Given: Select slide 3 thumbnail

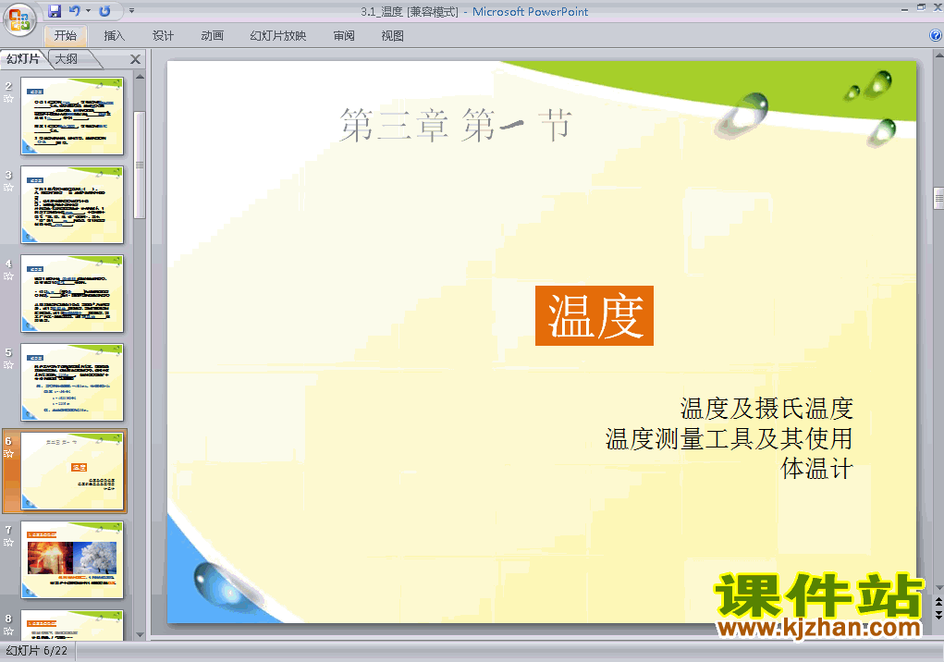Looking at the screenshot, I should click(72, 204).
